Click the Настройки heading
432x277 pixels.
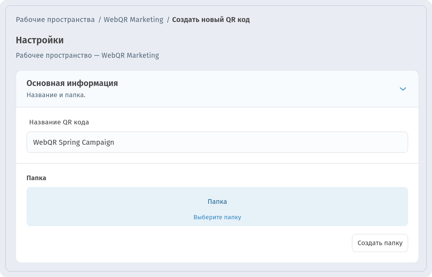pyautogui.click(x=40, y=40)
